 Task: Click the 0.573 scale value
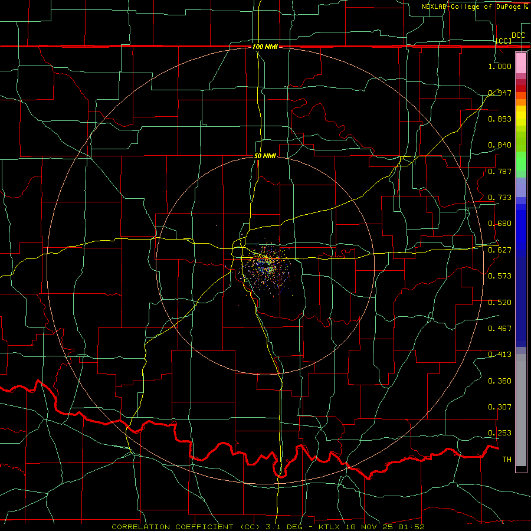500,276
